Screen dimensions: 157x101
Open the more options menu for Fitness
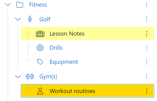pos(147,5)
